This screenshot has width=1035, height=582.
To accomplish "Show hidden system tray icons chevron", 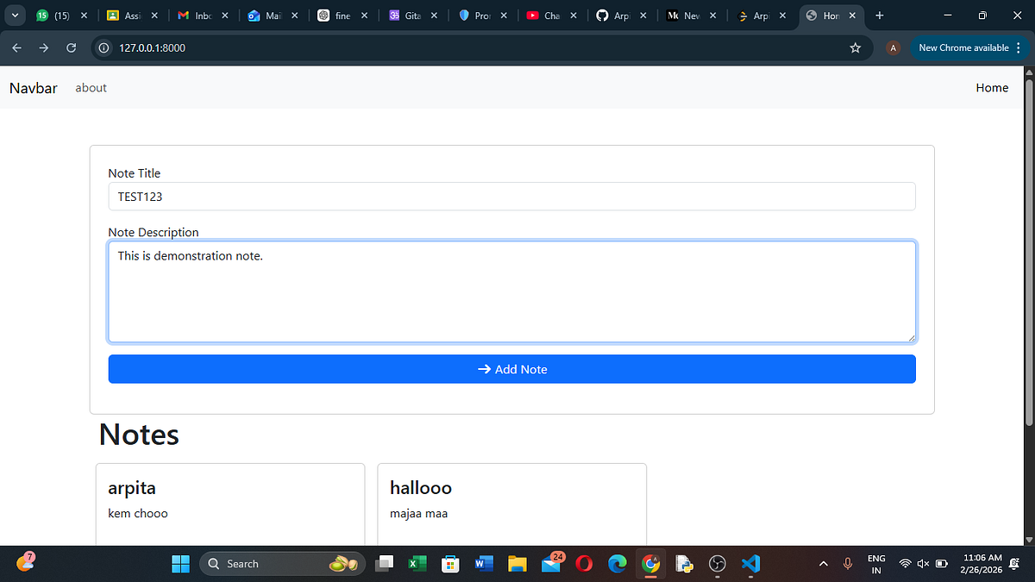I will tap(823, 564).
